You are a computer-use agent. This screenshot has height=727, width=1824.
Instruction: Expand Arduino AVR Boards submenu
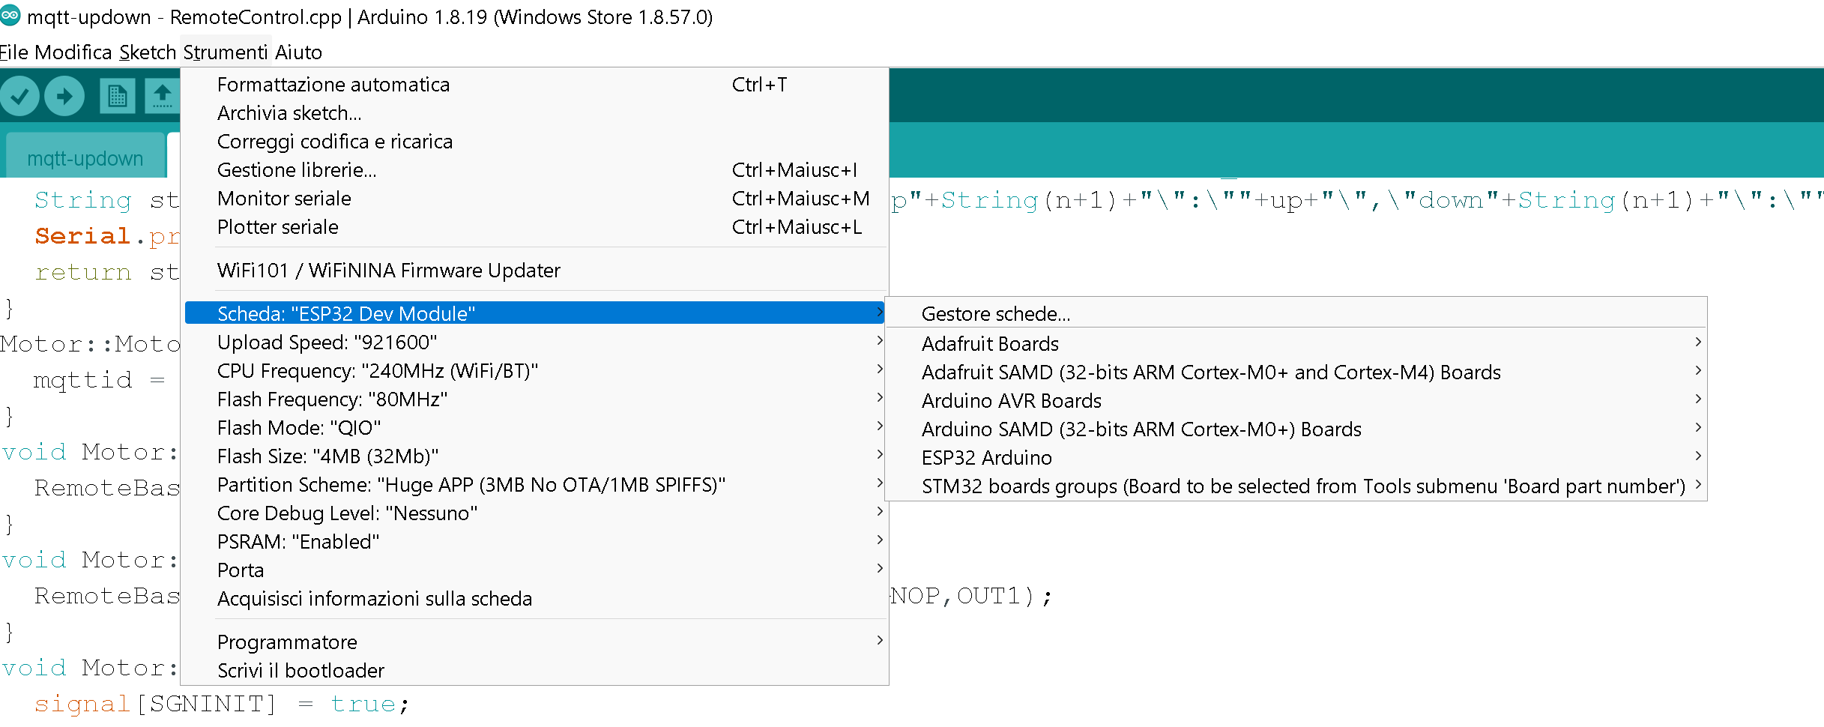[x=1296, y=401]
